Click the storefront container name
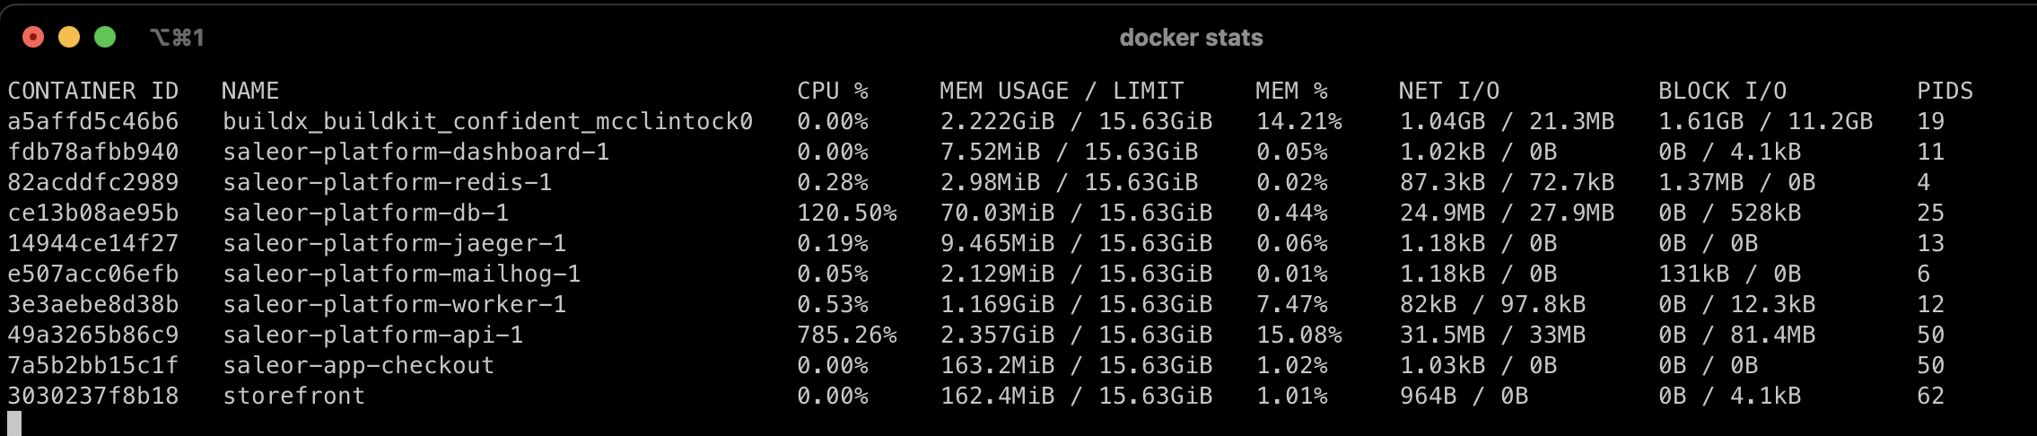 coord(294,396)
